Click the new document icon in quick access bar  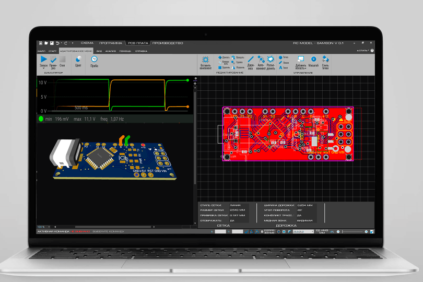[40, 43]
